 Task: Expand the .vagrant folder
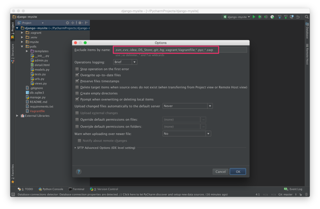(22, 33)
